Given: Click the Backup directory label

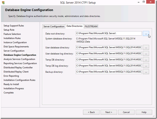Looking at the screenshot, I should click(x=54, y=72).
